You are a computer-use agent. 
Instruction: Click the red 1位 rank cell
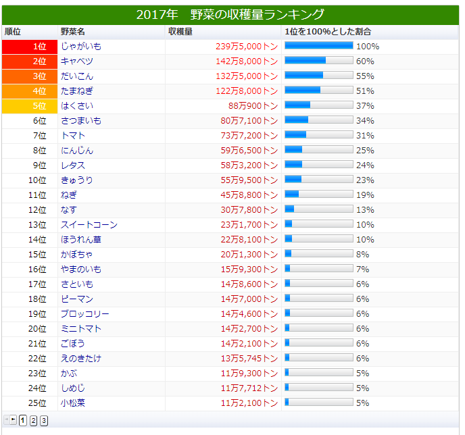tap(29, 47)
